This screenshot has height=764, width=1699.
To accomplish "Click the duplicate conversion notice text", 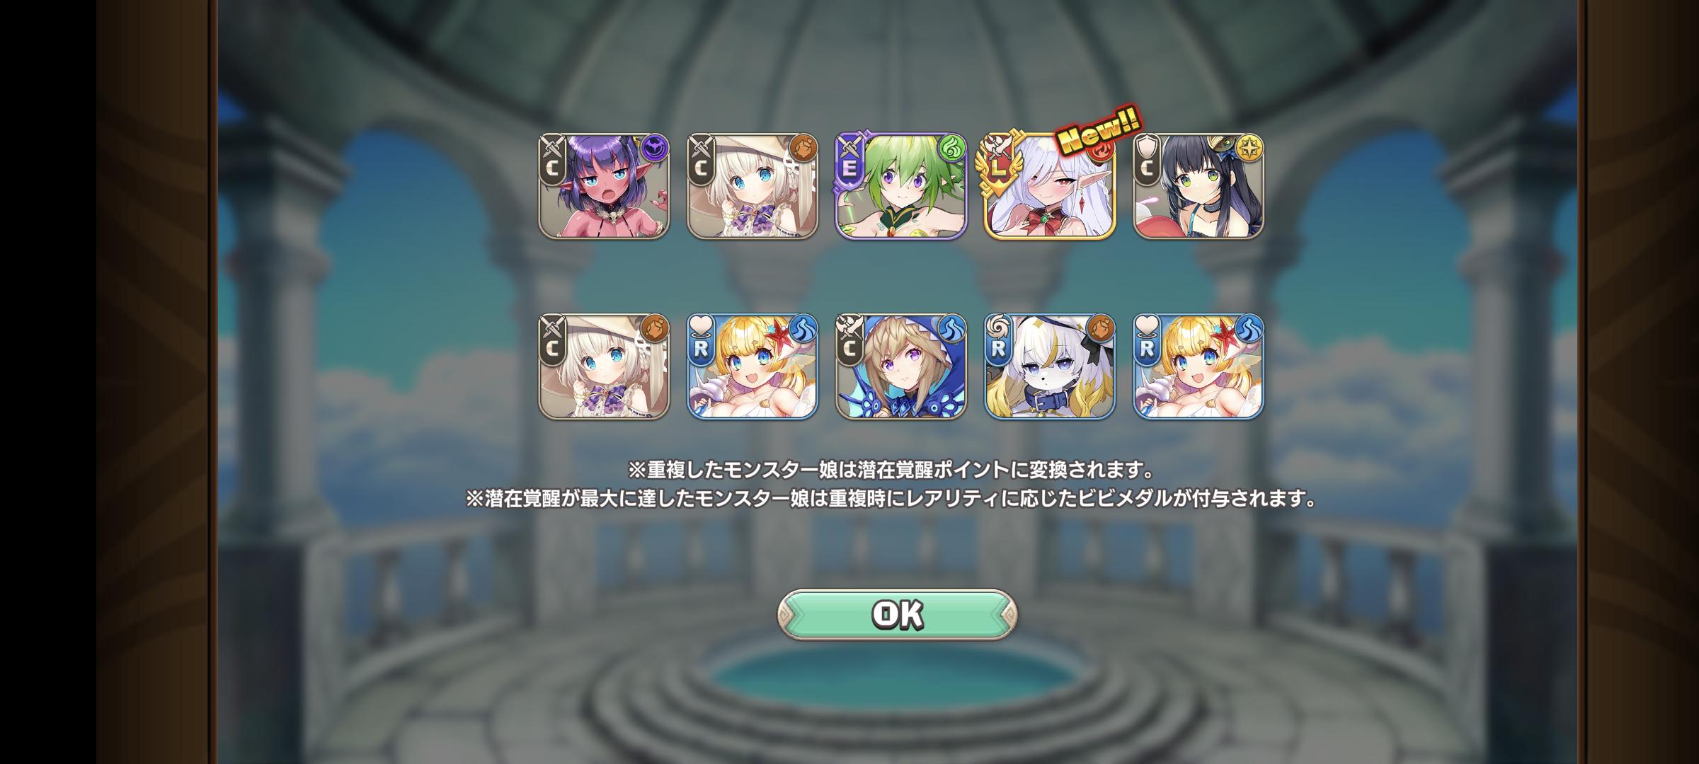I will click(x=892, y=469).
